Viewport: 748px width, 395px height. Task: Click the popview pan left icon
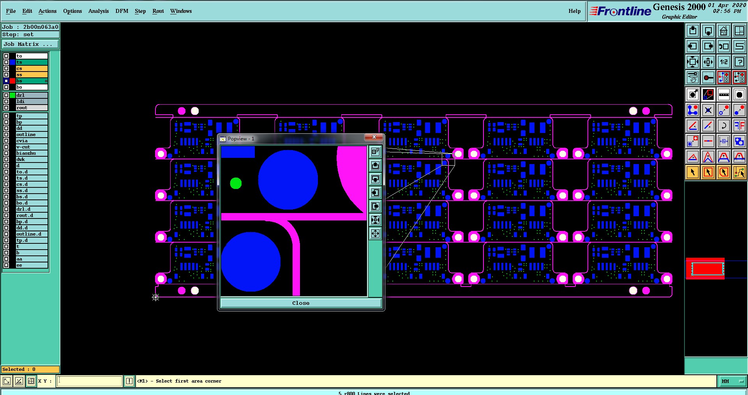click(x=375, y=192)
